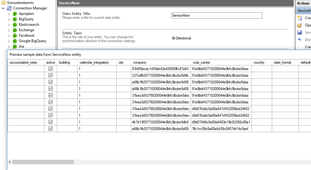
Task: Click the Save floppy disk icon
Action: [299, 32]
